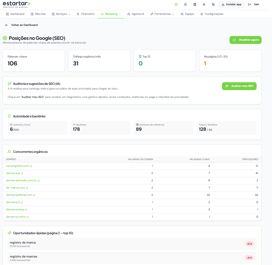The height and width of the screenshot is (265, 272).
Task: Click the #24 position badge
Action: (250, 244)
